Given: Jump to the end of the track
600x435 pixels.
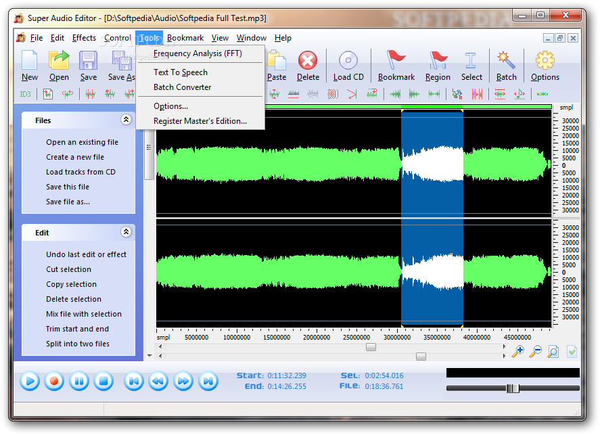Looking at the screenshot, I should [x=208, y=381].
